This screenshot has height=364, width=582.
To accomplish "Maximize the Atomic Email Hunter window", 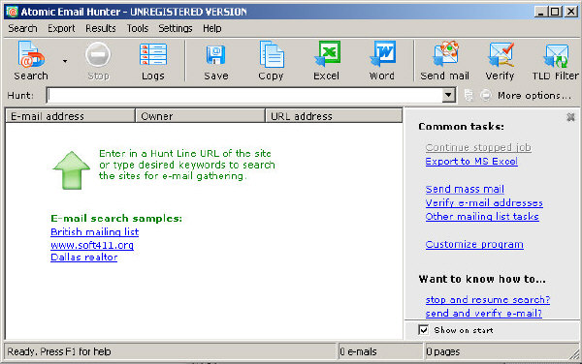I will (555, 12).
